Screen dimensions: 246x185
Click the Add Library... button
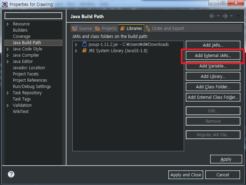(213, 77)
